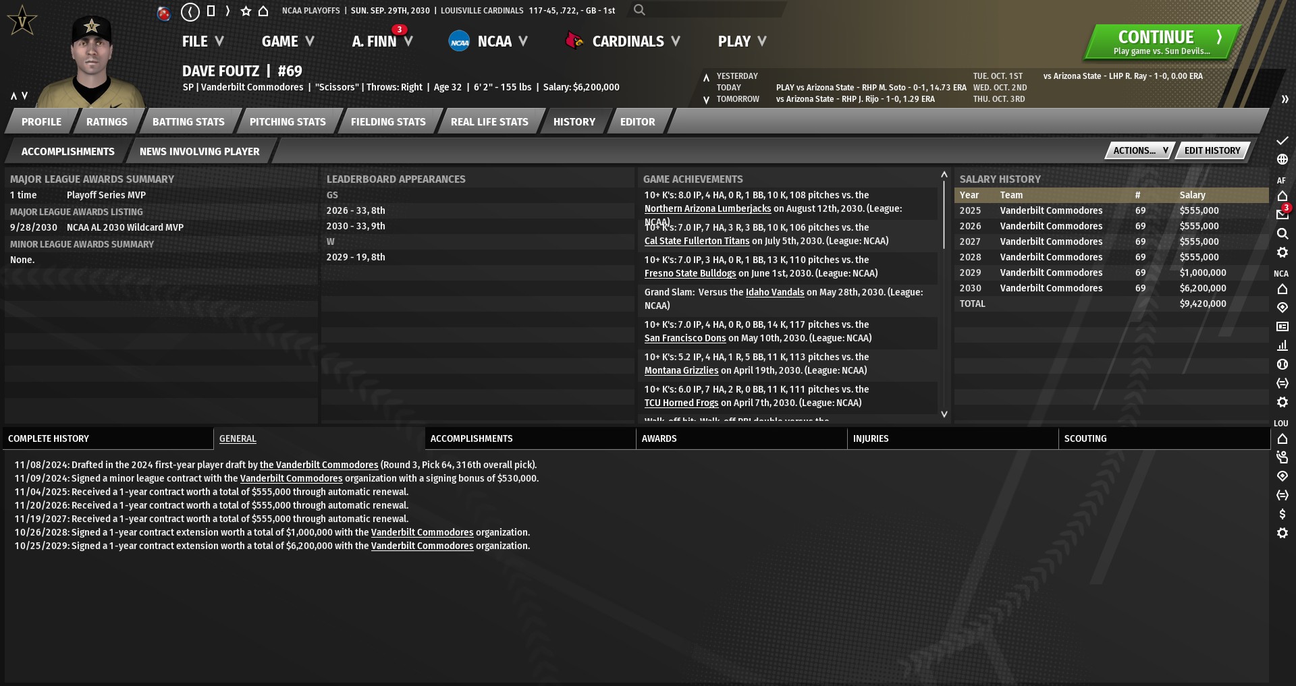Image resolution: width=1296 pixels, height=686 pixels.
Task: Open the NEWS INVOLVING PLAYER tab
Action: (x=199, y=152)
